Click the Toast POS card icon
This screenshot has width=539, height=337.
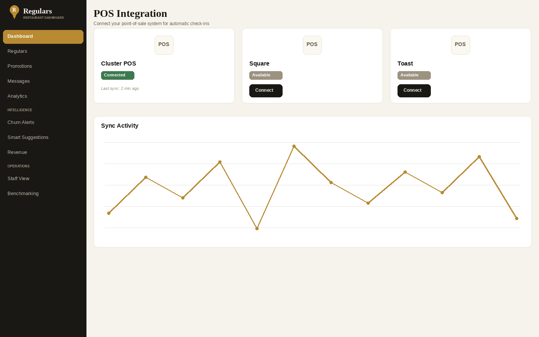(x=460, y=45)
